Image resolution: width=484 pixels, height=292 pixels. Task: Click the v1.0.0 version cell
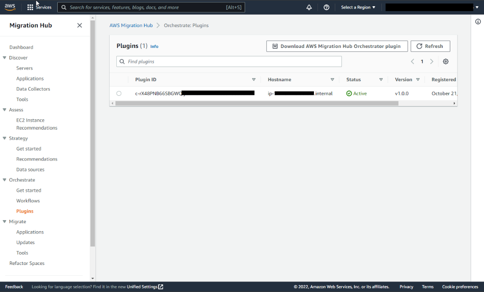point(402,94)
